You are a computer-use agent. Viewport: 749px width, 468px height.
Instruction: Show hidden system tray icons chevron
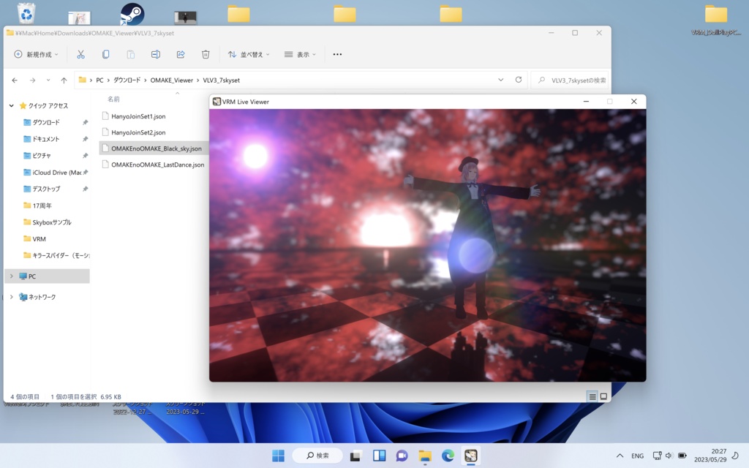point(620,456)
